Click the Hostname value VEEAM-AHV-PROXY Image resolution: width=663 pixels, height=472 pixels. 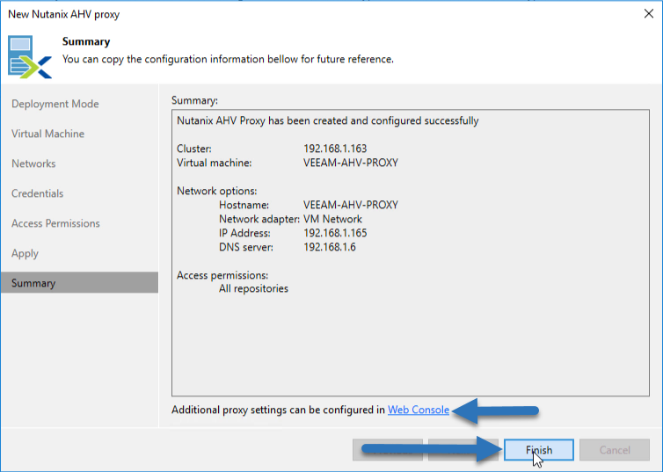pyautogui.click(x=351, y=205)
